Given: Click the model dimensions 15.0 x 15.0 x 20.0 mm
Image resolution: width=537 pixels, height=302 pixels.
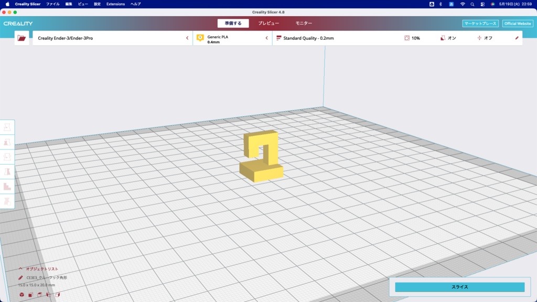Looking at the screenshot, I should [37, 285].
